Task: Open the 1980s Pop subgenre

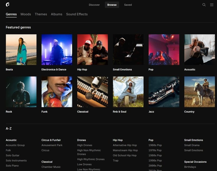Action: click(x=155, y=156)
